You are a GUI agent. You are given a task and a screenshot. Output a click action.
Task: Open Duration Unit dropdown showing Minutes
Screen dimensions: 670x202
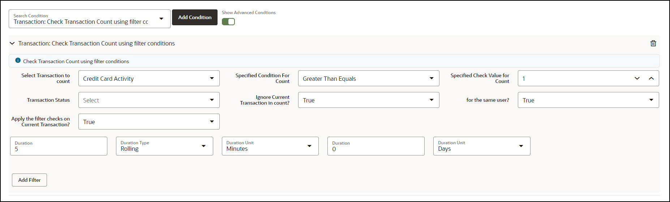coord(270,146)
